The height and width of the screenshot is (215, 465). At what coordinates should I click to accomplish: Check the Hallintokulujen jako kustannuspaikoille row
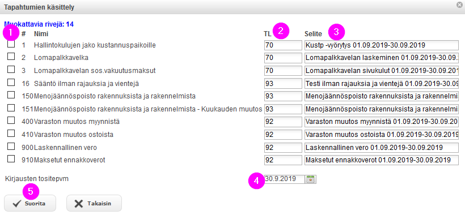point(11,44)
